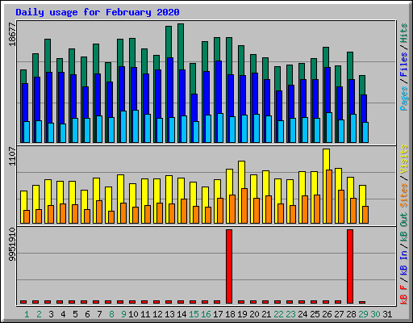Click day 1 on the x-axis
This screenshot has width=413, height=323.
click(27, 314)
